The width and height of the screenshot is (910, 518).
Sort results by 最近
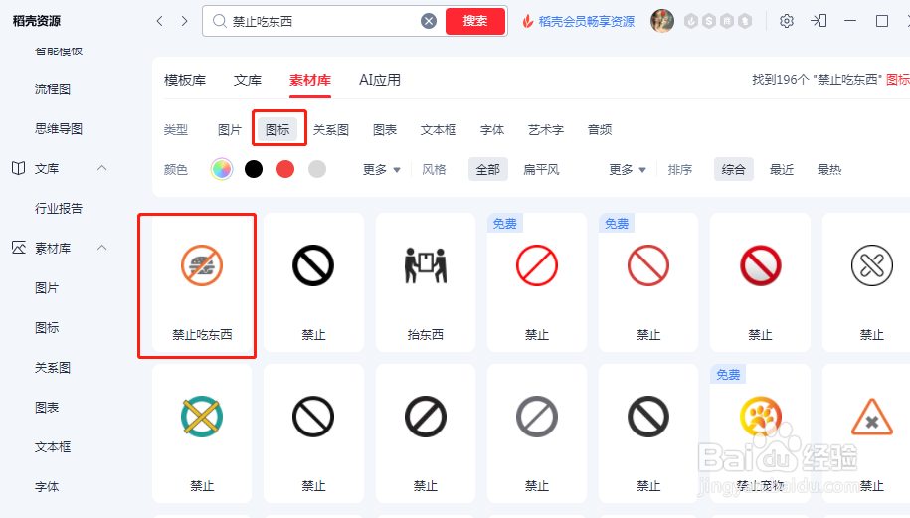pyautogui.click(x=781, y=169)
